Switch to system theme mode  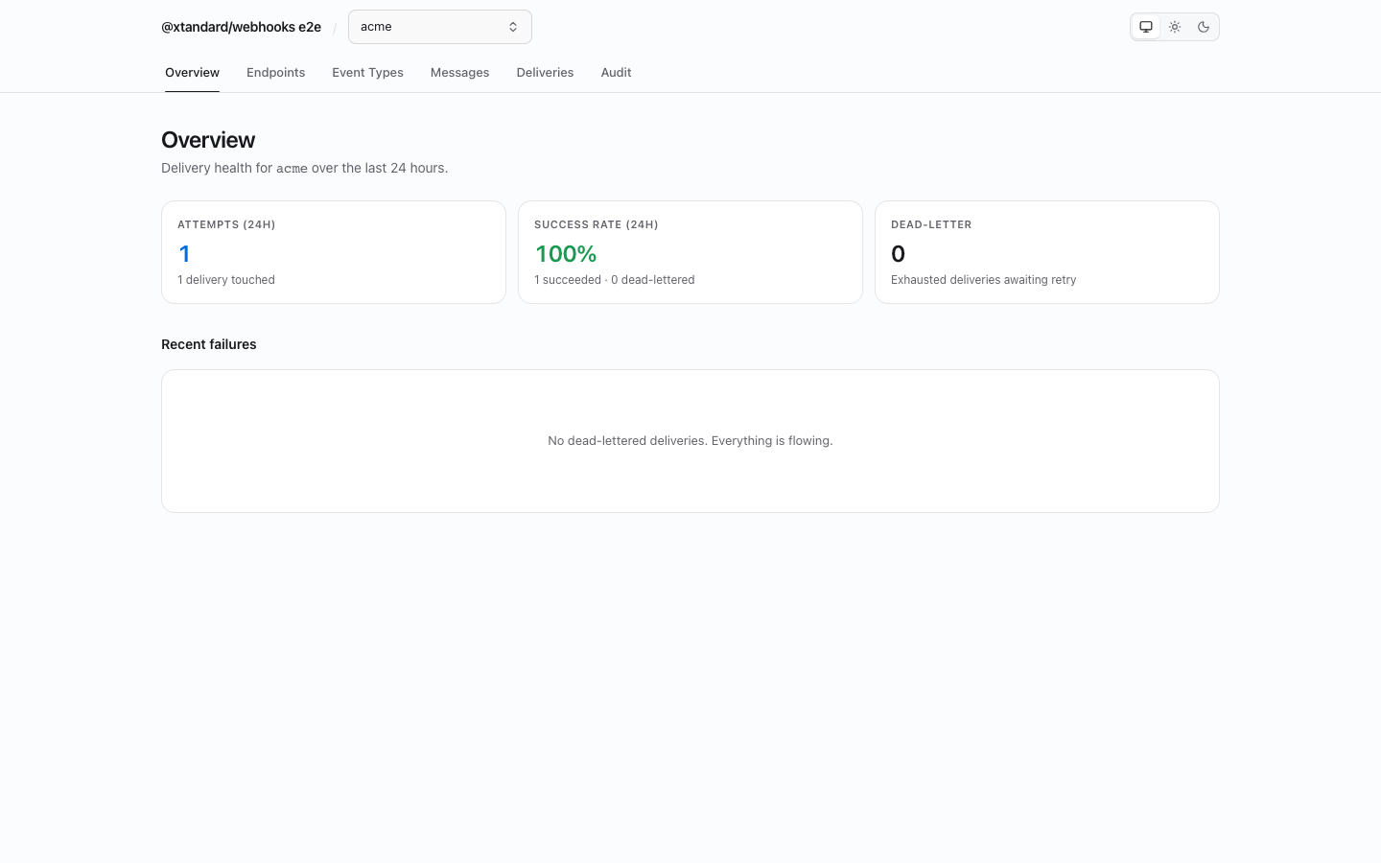(x=1146, y=27)
